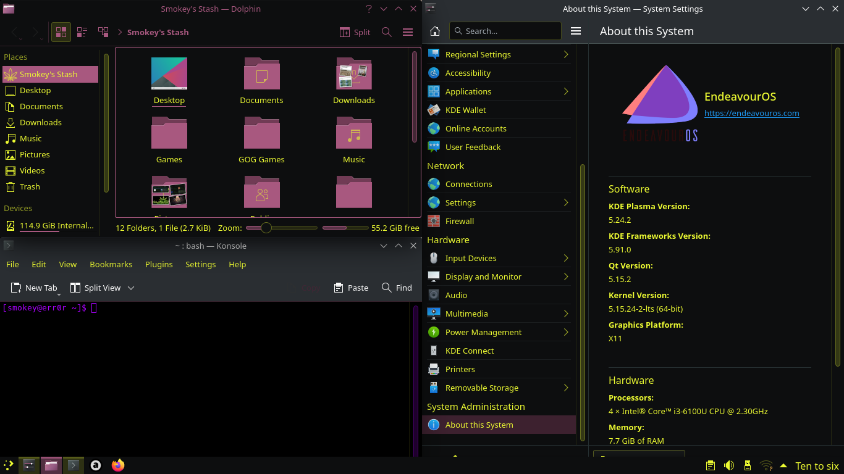Screen dimensions: 844x474
Task: Open the Desktop folder in Dolphin
Action: [x=169, y=81]
